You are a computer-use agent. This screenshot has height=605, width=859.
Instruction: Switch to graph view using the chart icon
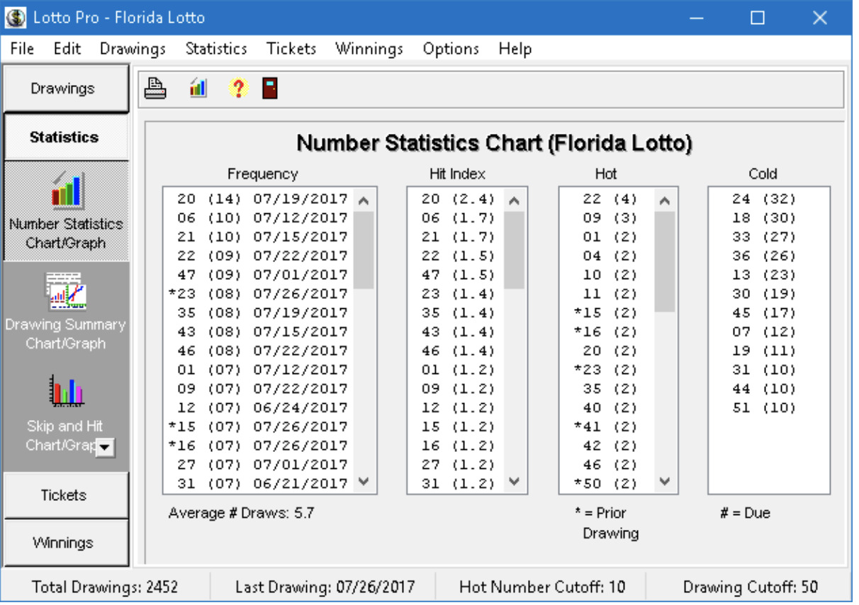pyautogui.click(x=198, y=87)
